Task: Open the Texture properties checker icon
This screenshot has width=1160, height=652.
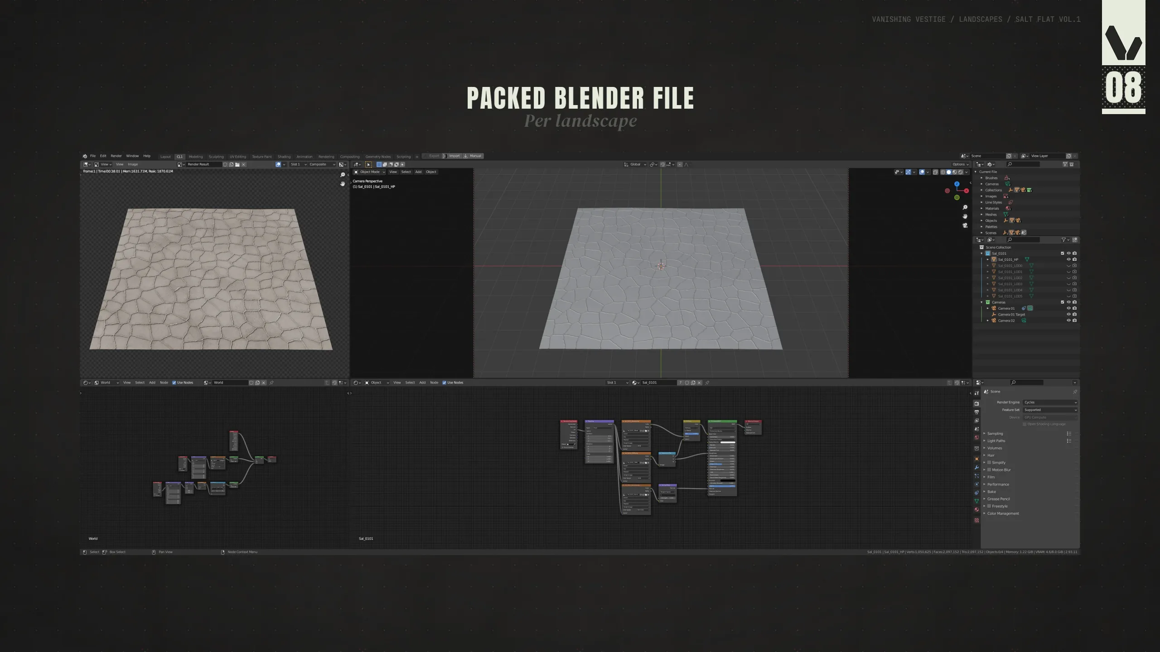Action: [976, 520]
